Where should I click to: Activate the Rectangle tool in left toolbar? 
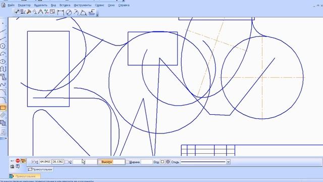click(x=3, y=108)
